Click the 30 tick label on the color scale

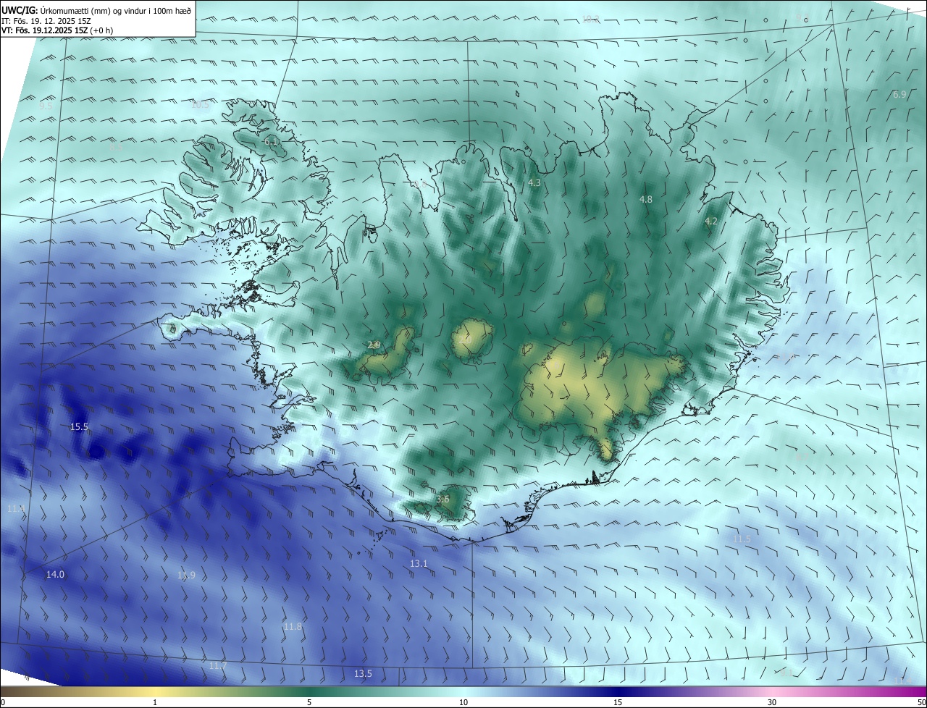[772, 702]
